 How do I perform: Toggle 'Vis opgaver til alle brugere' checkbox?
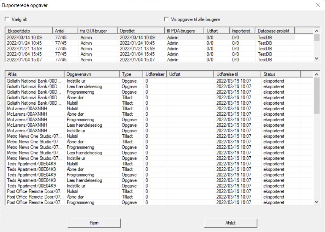(x=167, y=20)
